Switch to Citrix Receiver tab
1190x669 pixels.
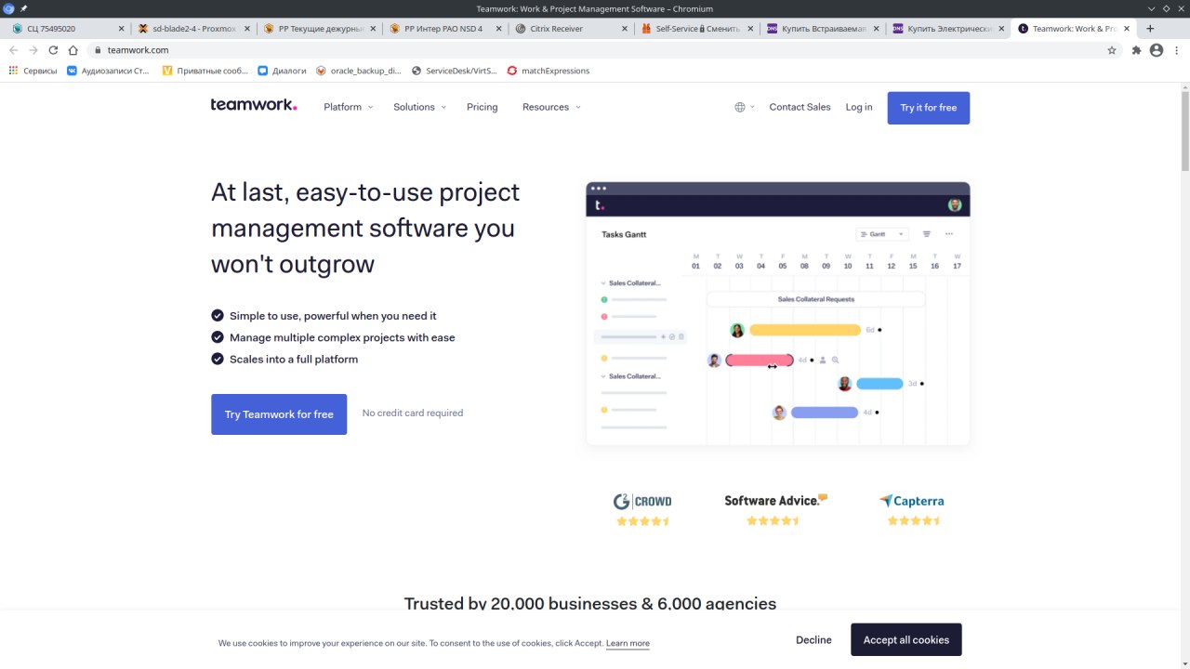click(571, 29)
